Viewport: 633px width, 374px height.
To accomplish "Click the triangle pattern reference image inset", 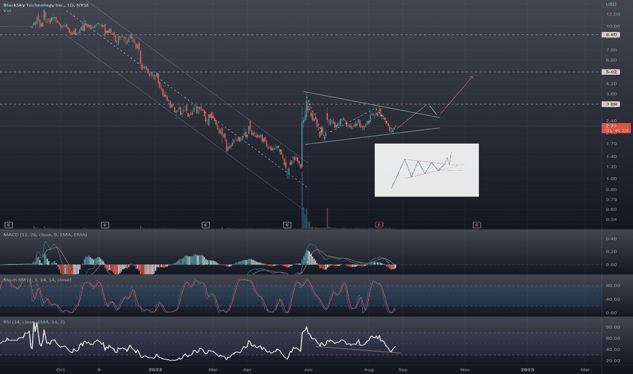I will point(427,170).
